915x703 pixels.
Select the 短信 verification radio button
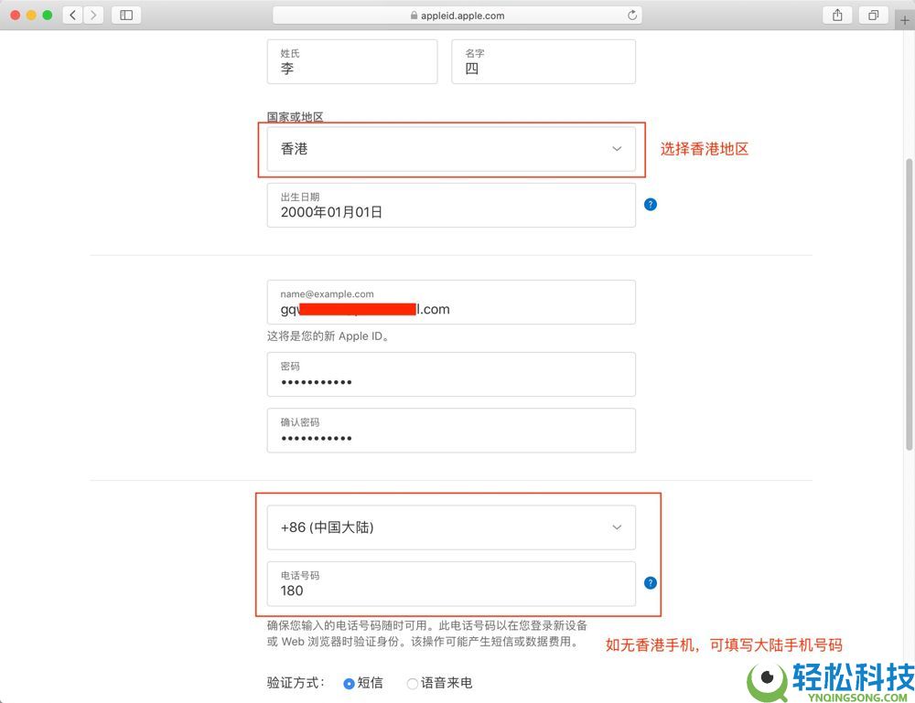[x=349, y=683]
